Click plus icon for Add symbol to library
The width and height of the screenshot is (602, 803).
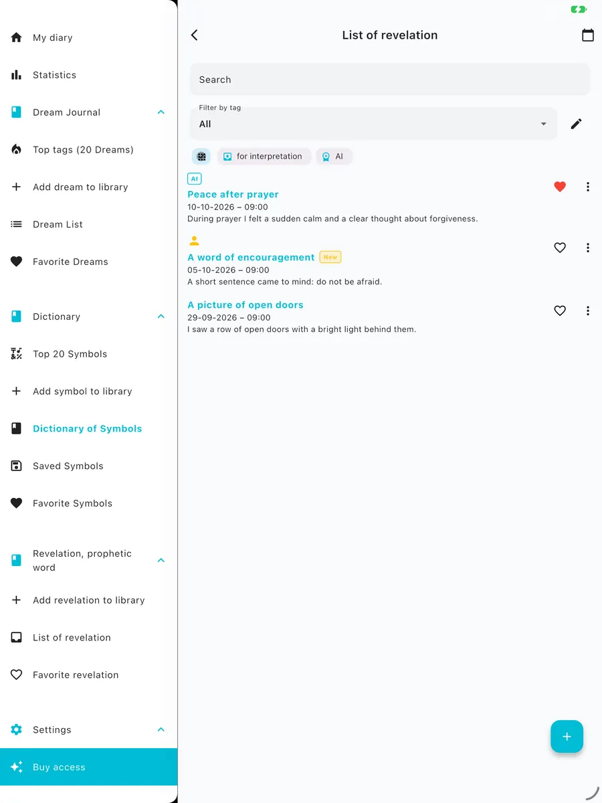click(x=17, y=391)
